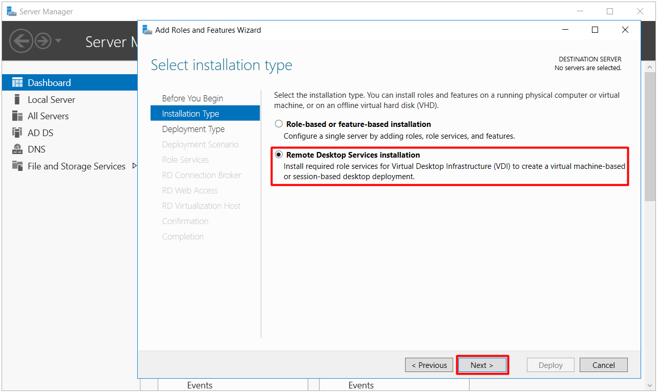The image size is (658, 392).
Task: Open DNS page in Server Manager
Action: [x=36, y=149]
